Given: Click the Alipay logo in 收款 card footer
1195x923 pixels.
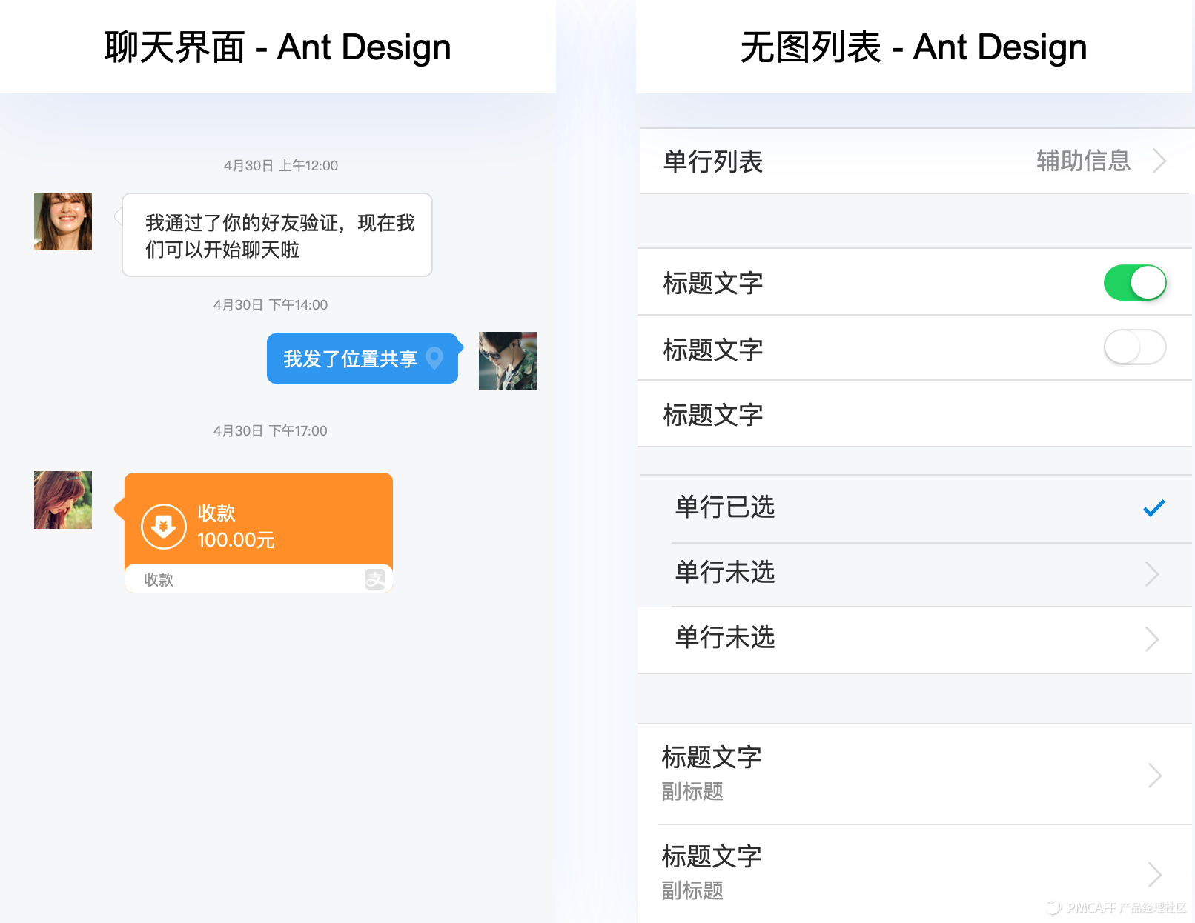Looking at the screenshot, I should (x=375, y=579).
